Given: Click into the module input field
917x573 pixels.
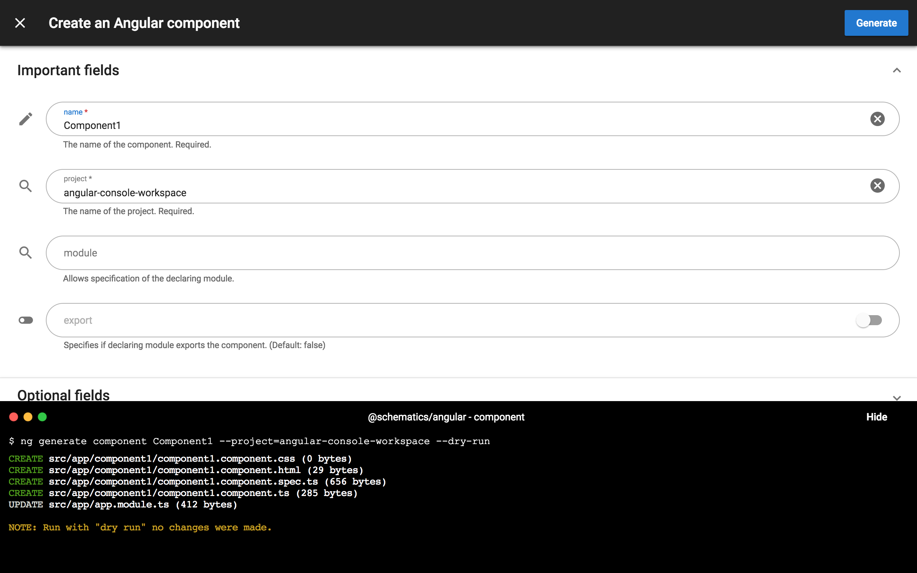Looking at the screenshot, I should [455, 253].
